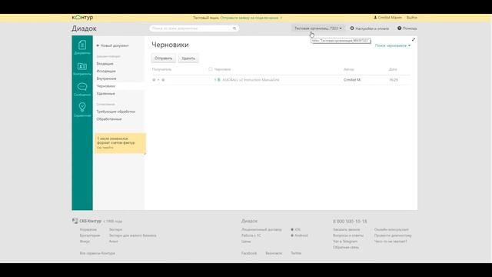Open the Twitter link in the footer

296,253
